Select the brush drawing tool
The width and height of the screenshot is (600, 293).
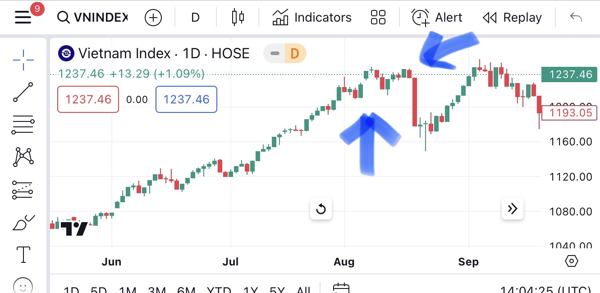pos(23,222)
